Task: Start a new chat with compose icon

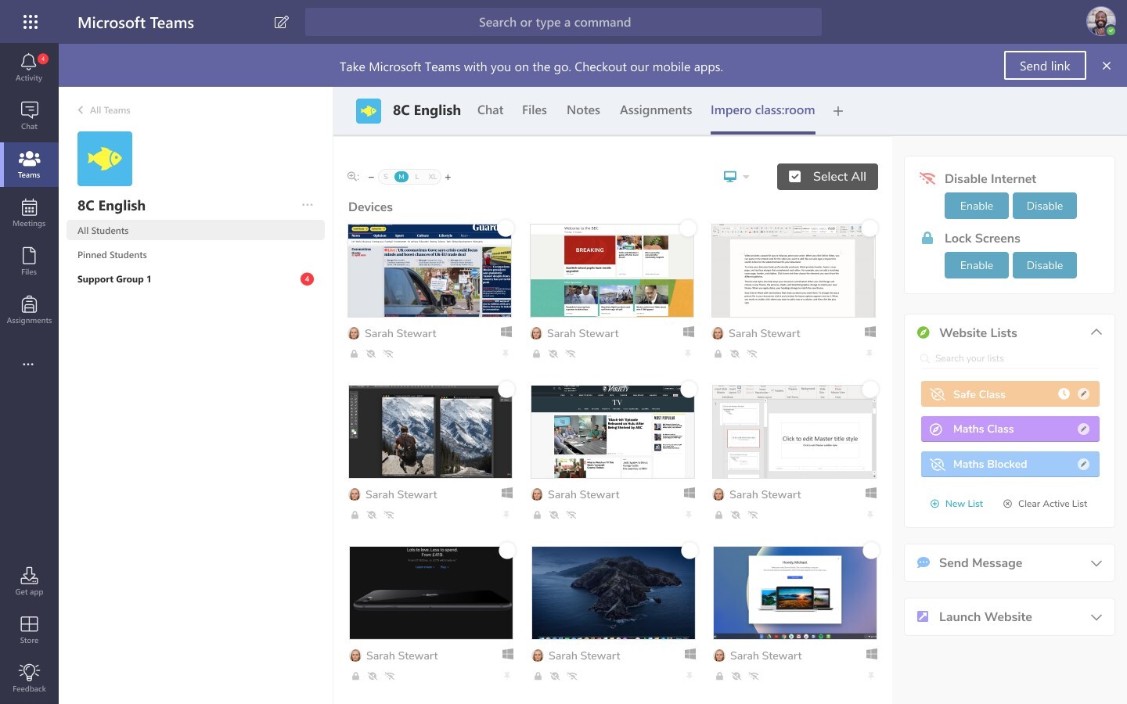Action: point(281,22)
